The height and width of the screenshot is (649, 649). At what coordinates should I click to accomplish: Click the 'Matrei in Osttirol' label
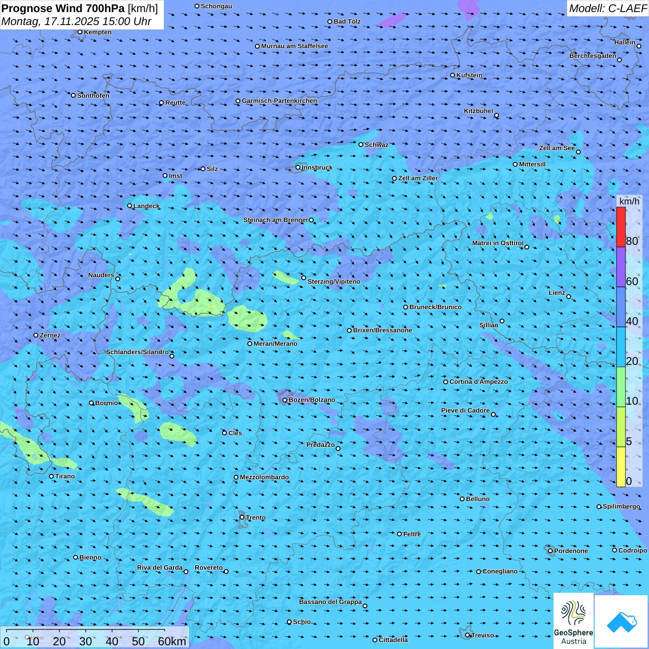(x=498, y=243)
